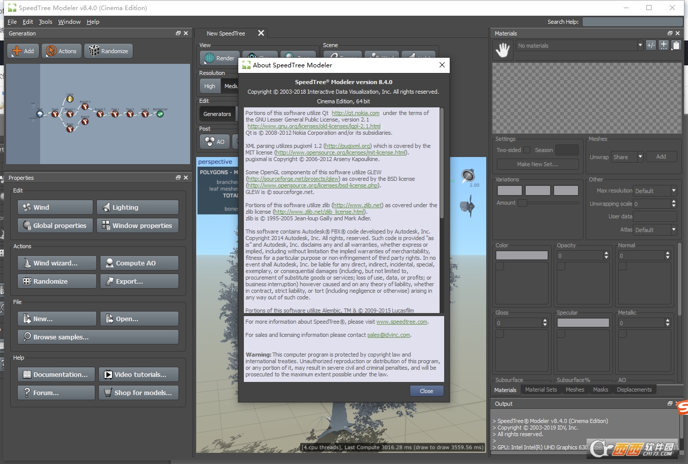Open Shop for models

(x=138, y=393)
